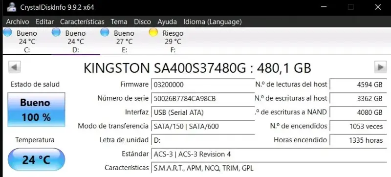Viewport: 391px width, 177px height.
Task: Switch to drive C: disk tab
Action: pyautogui.click(x=27, y=41)
